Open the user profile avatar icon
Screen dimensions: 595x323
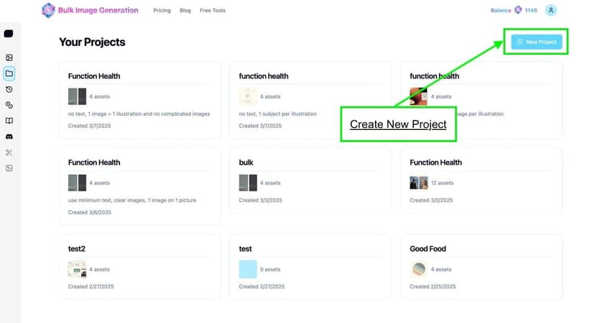pos(551,10)
